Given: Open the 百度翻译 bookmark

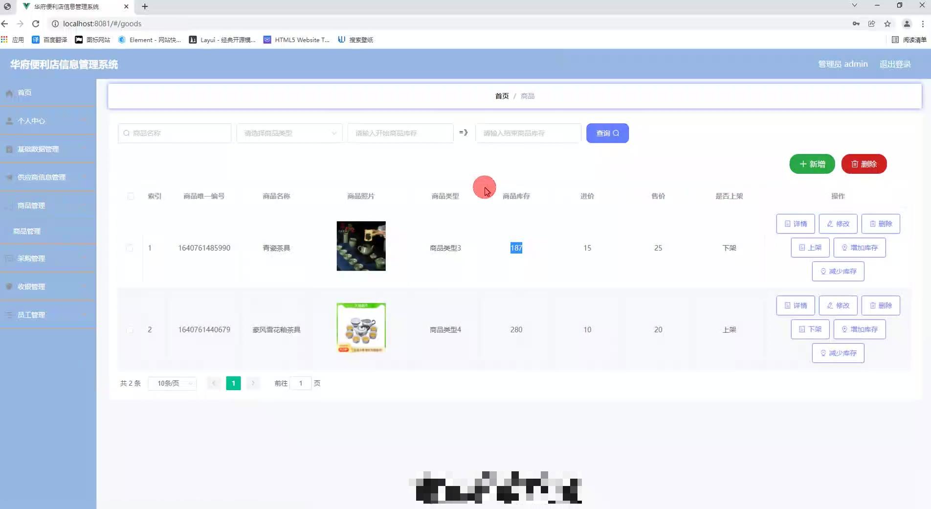Looking at the screenshot, I should pos(49,40).
